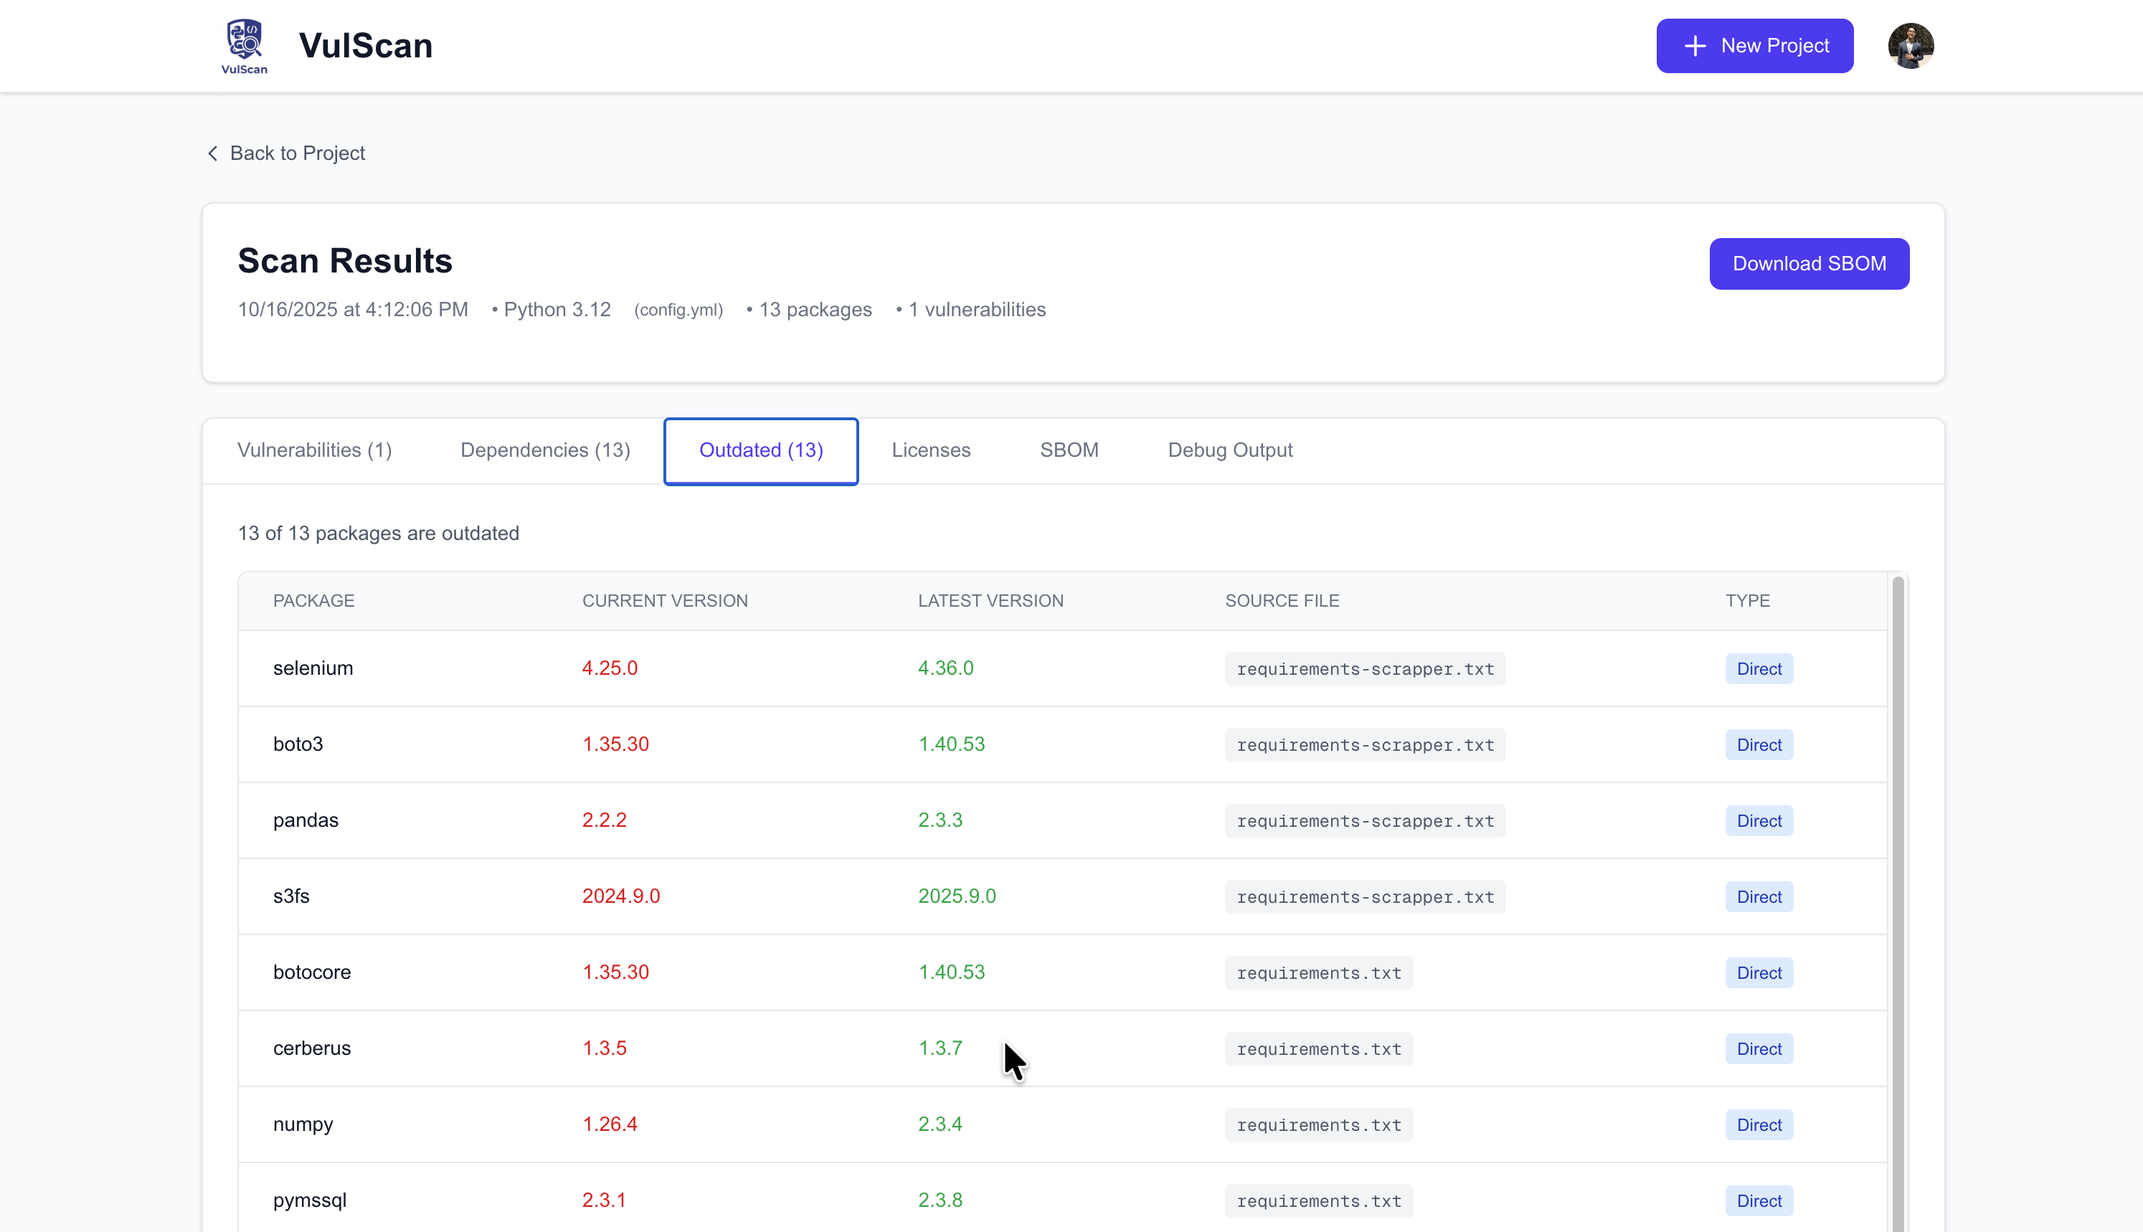View the Debug Output tab
The image size is (2143, 1232).
coord(1229,450)
